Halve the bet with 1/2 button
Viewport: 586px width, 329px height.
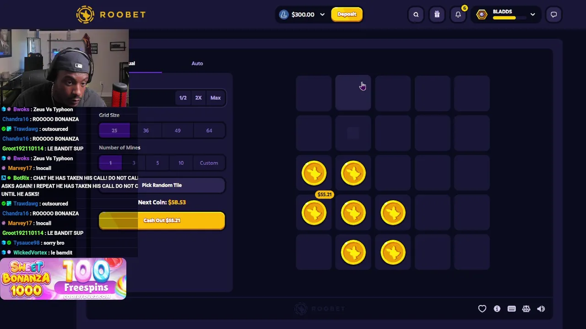pos(183,98)
